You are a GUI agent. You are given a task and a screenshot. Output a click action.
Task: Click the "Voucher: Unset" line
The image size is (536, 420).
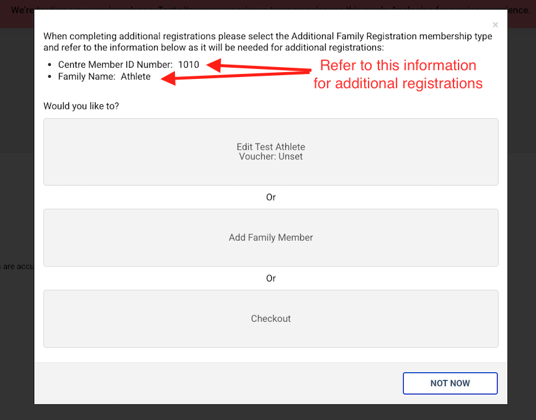pyautogui.click(x=270, y=157)
